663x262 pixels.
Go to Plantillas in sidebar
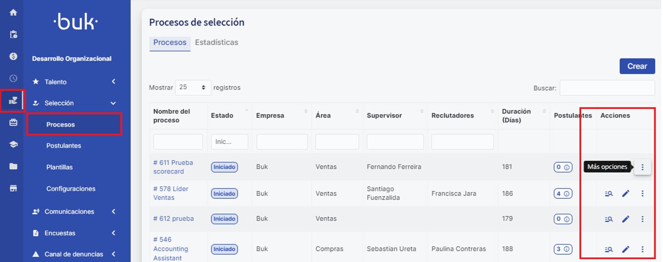point(59,167)
